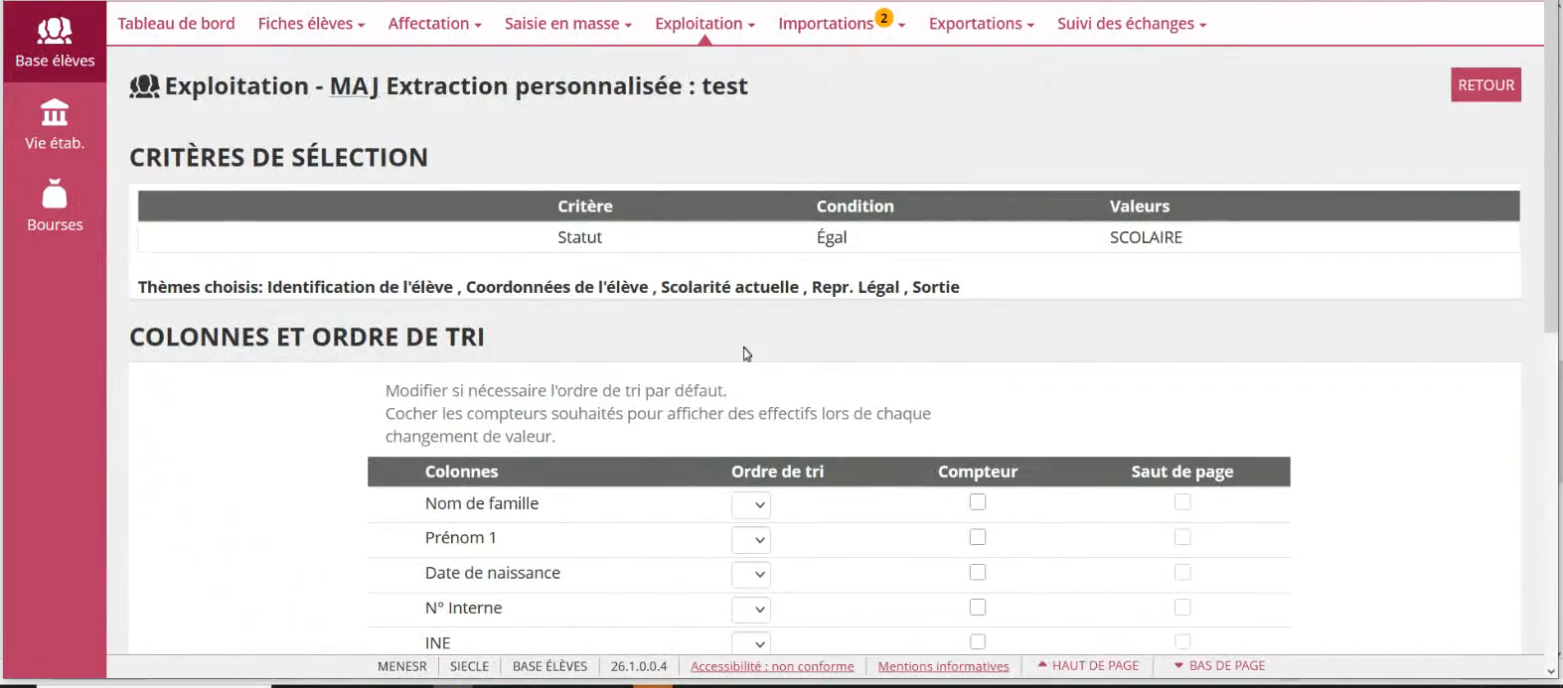Click the Nom de famille row label
The height and width of the screenshot is (688, 1563).
482,503
